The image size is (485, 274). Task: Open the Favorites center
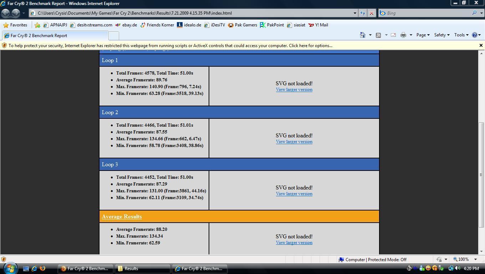pos(15,25)
